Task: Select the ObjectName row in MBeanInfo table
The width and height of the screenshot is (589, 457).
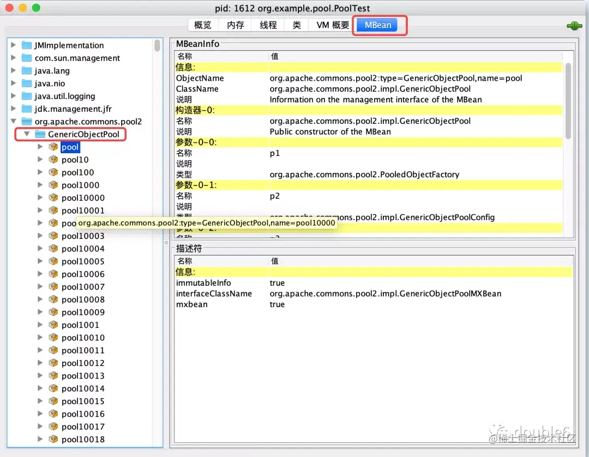Action: [368, 78]
